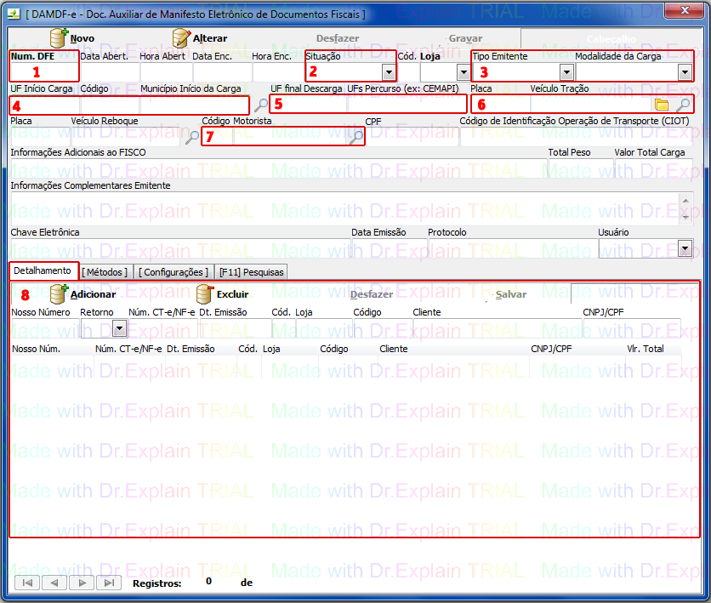Click the Veículo Reboque search magnifier

click(x=192, y=138)
